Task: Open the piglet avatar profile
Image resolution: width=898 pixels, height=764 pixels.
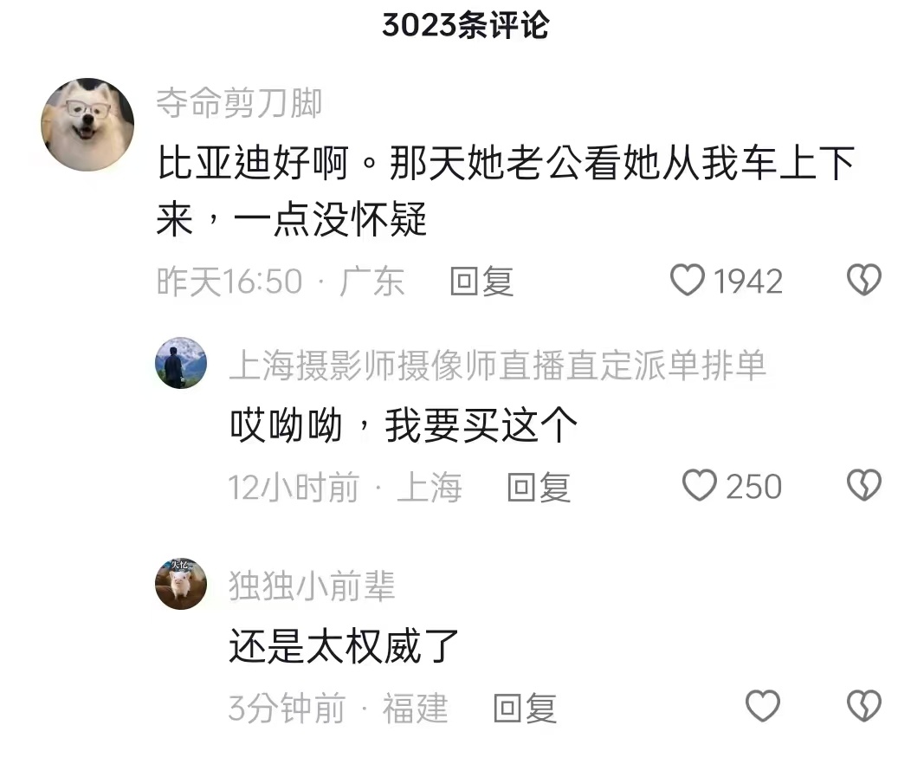Action: 181,584
